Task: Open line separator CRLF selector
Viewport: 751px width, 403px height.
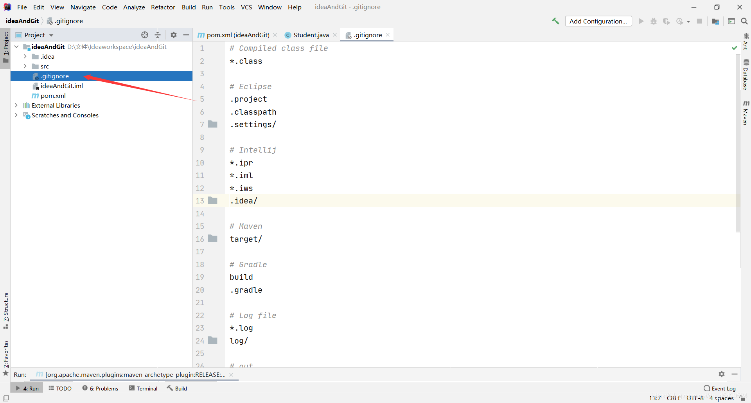Action: (x=674, y=398)
